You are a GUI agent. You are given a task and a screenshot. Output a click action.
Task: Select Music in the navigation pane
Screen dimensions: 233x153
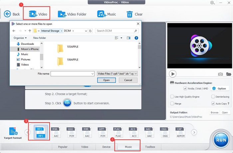coord(22,54)
